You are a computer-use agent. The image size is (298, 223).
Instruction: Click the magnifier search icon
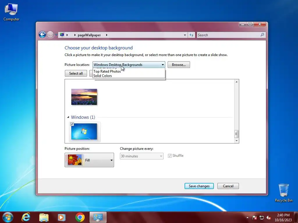[262, 35]
